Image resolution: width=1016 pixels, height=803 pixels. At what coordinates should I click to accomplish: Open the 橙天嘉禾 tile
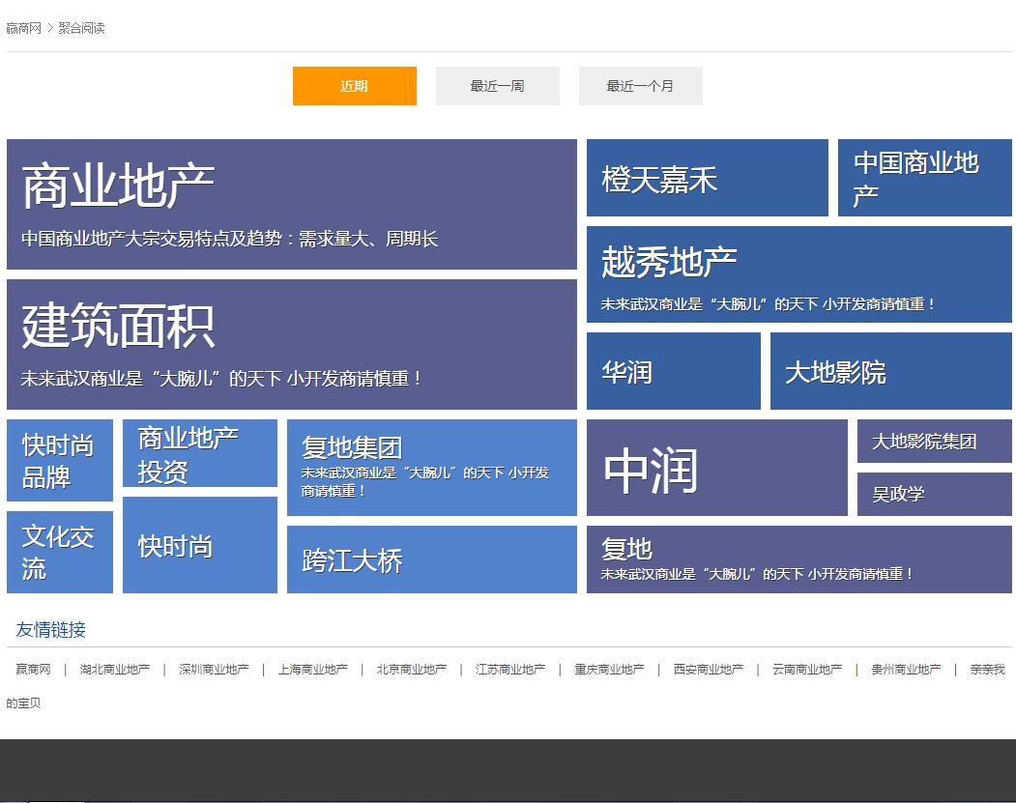pos(708,178)
